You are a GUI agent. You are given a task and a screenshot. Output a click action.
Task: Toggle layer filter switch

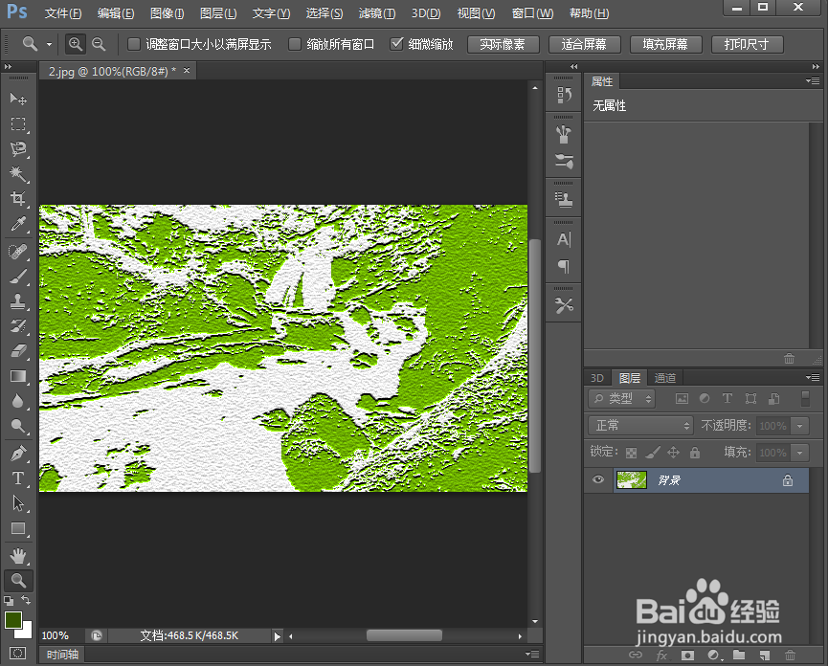[805, 398]
